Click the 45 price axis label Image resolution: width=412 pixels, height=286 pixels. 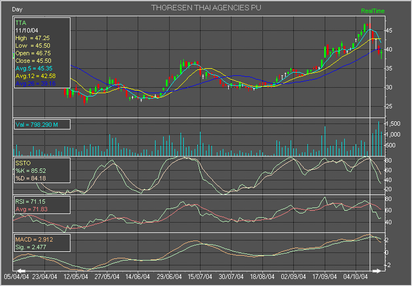coord(389,31)
